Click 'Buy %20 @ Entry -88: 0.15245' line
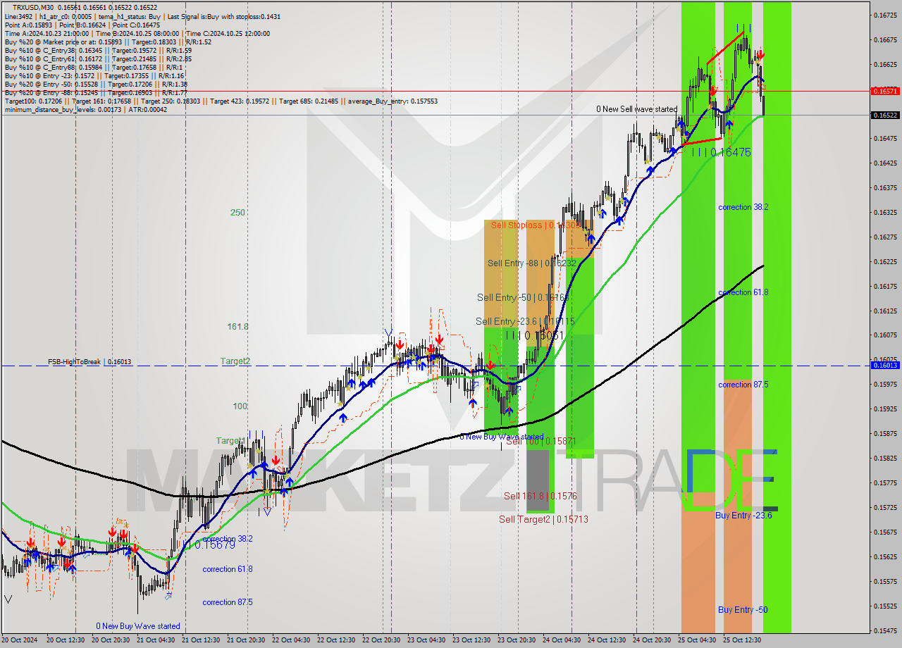902x648 pixels. pos(95,93)
